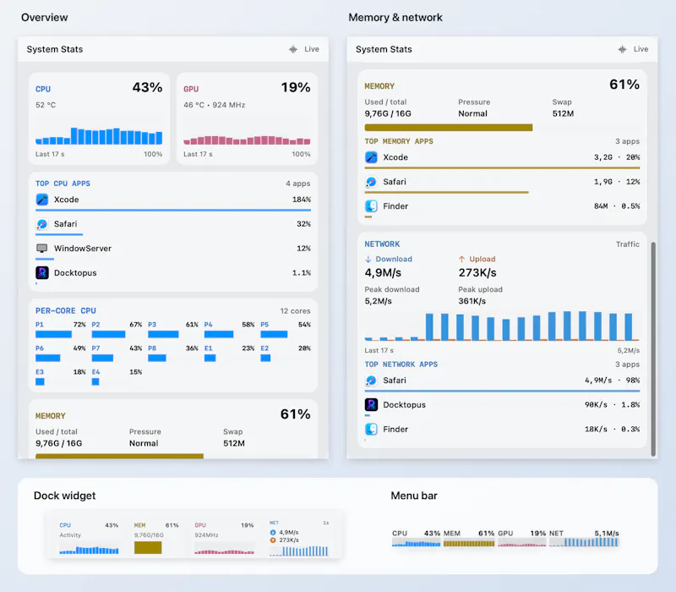Select the Safari icon under Top Memory Apps
The image size is (676, 592).
[371, 182]
